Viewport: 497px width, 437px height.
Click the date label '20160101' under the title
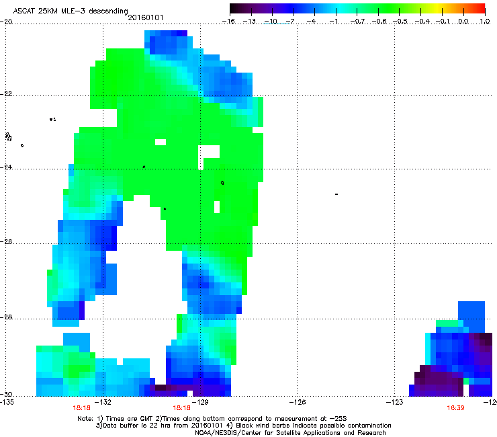(146, 17)
